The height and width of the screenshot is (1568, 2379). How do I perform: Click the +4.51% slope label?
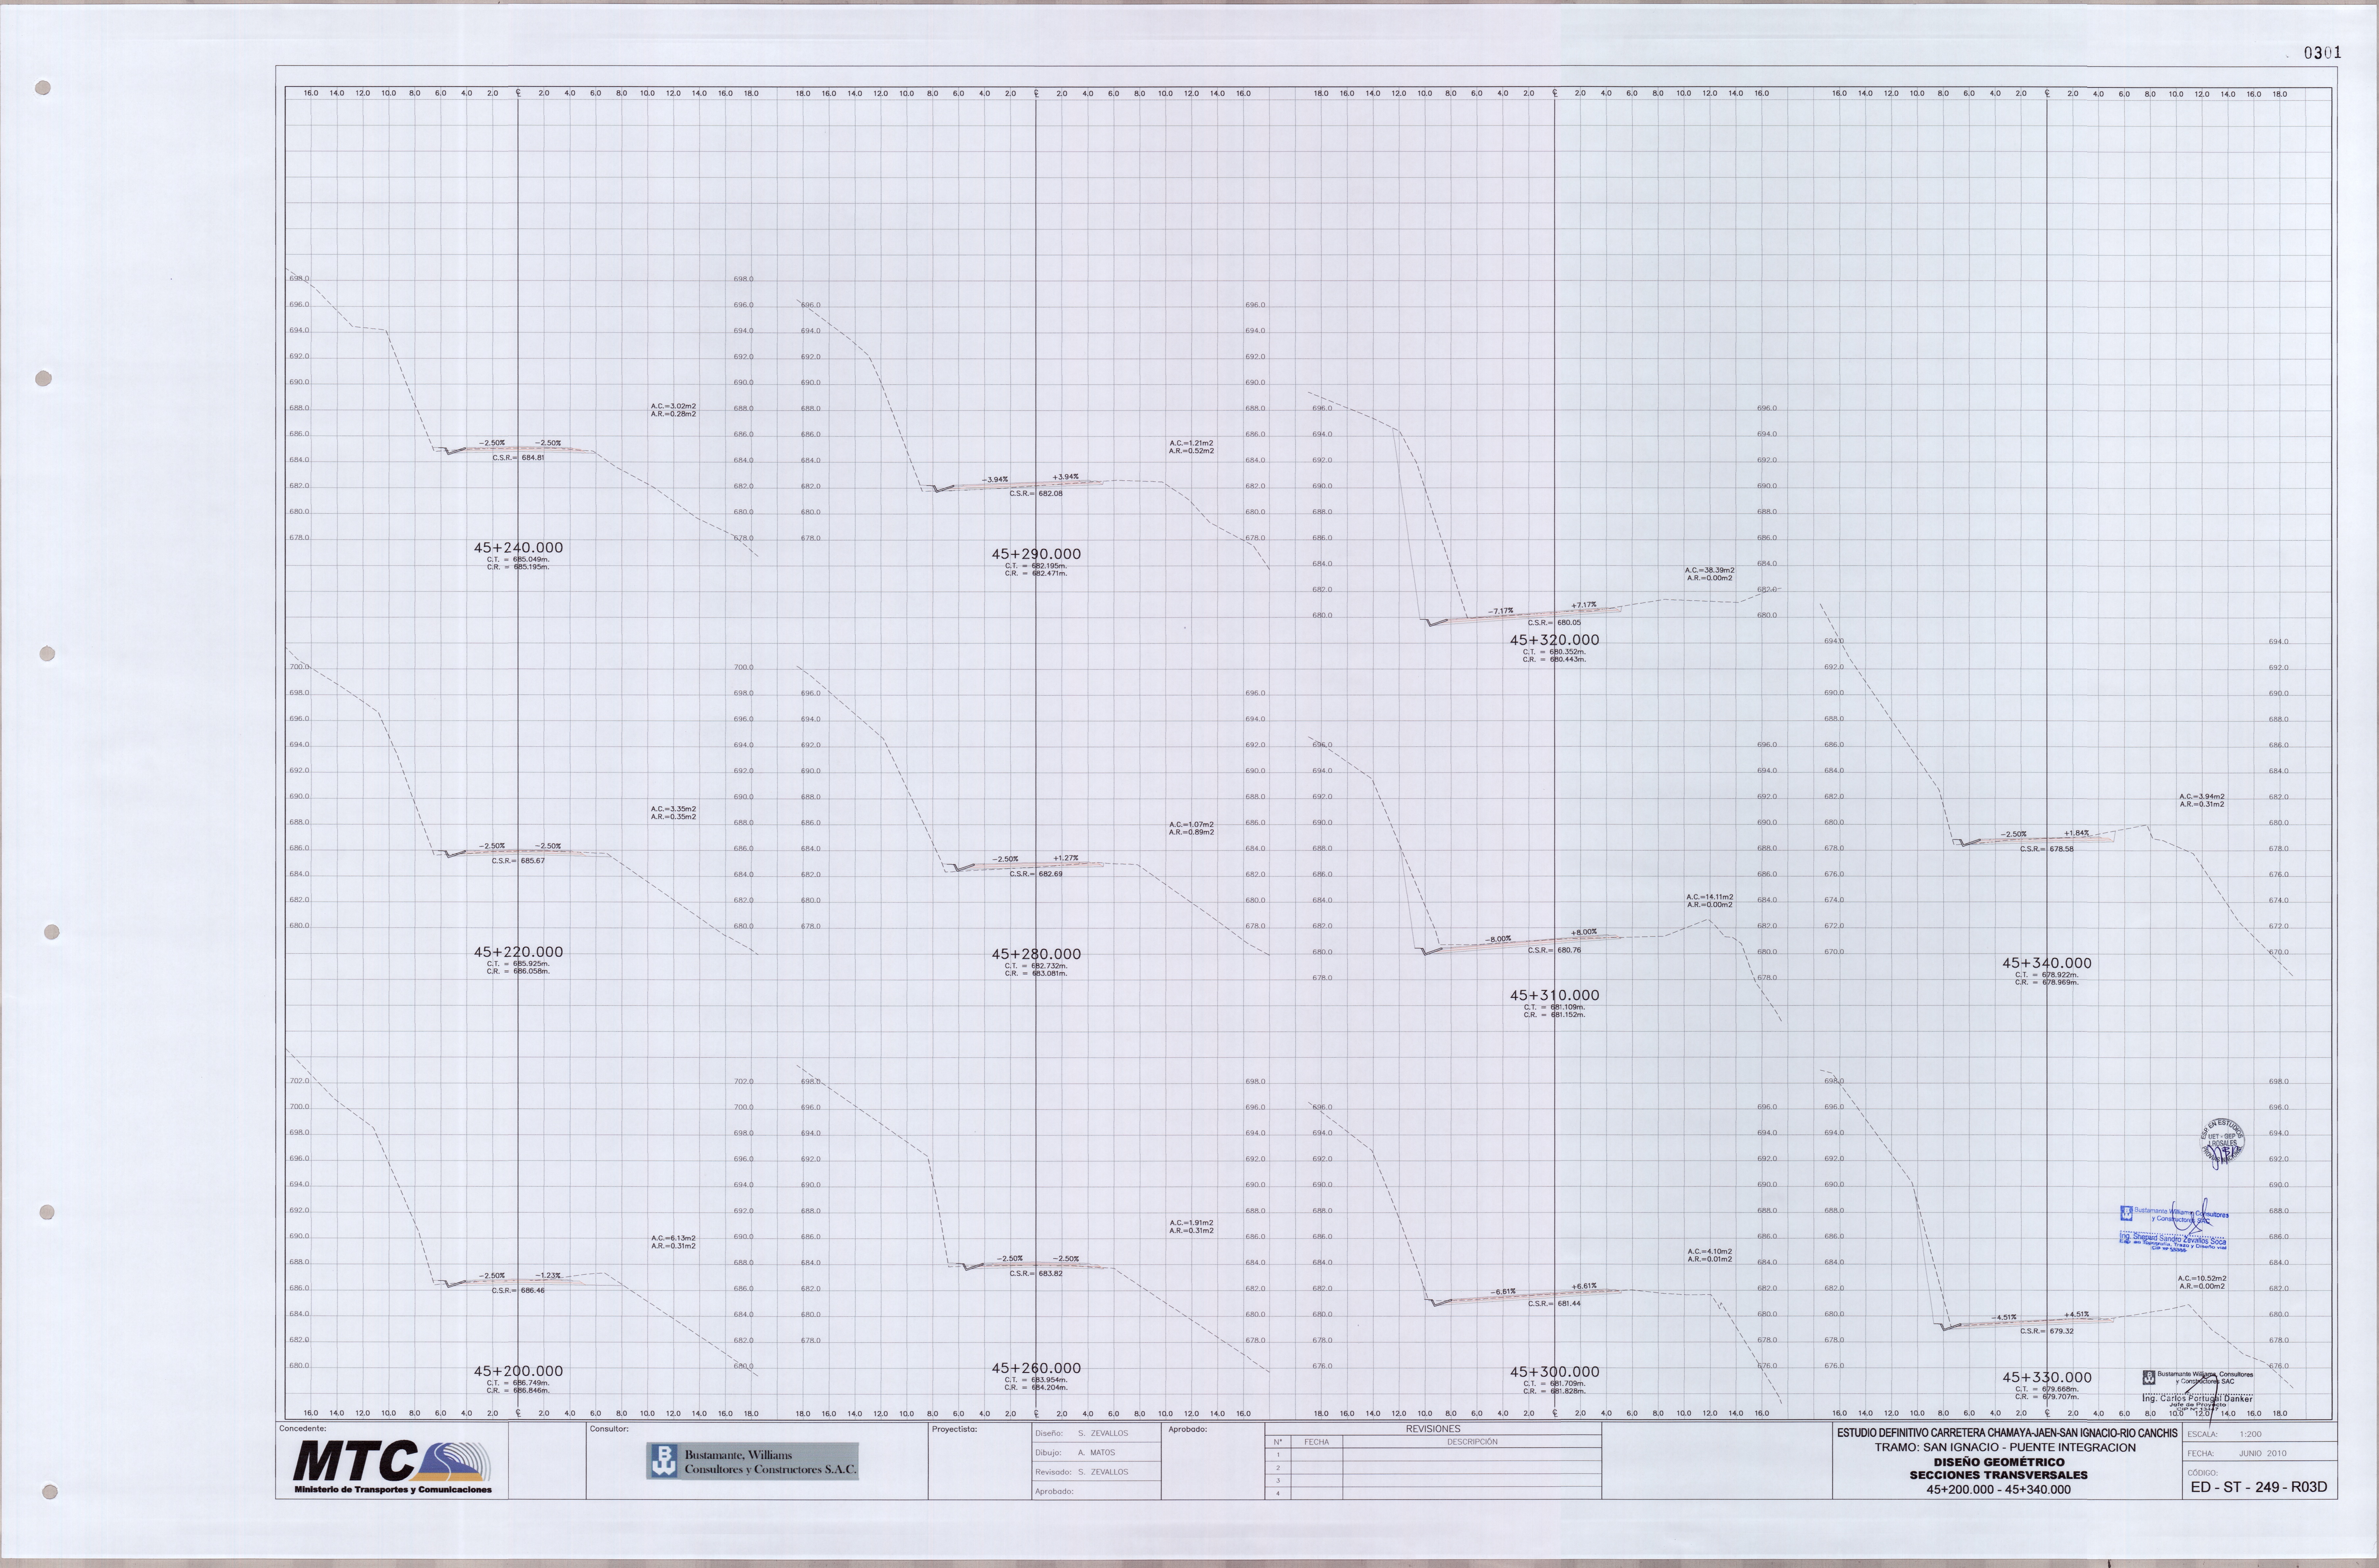click(x=2076, y=1315)
